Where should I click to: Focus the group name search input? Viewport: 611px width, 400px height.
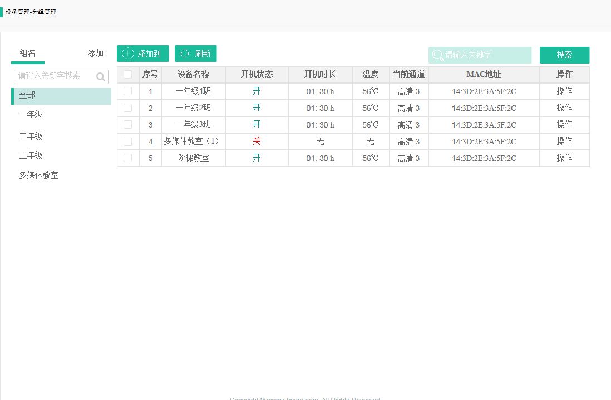point(55,76)
